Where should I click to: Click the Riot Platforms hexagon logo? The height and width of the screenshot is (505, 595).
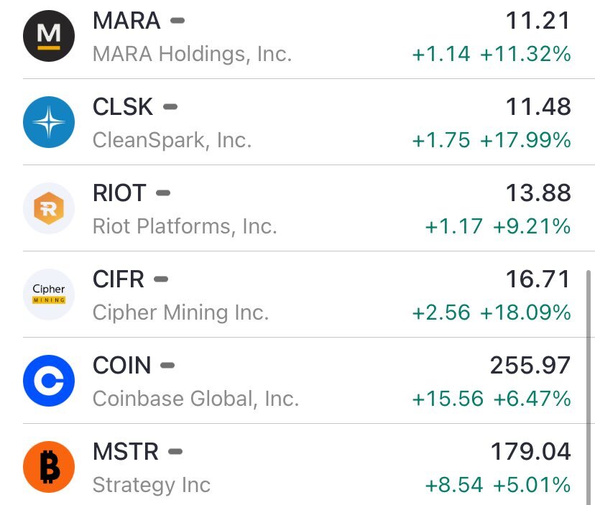[49, 208]
